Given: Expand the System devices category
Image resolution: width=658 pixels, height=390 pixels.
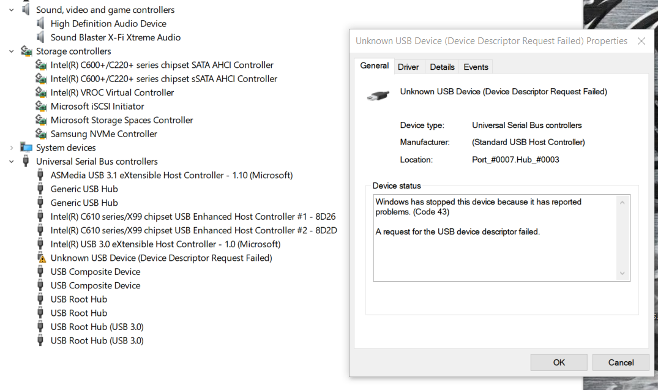Looking at the screenshot, I should [12, 148].
